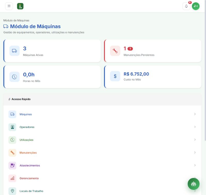Click the Locais de Trabalho pin icon
The image size is (206, 195).
[x=12, y=191]
